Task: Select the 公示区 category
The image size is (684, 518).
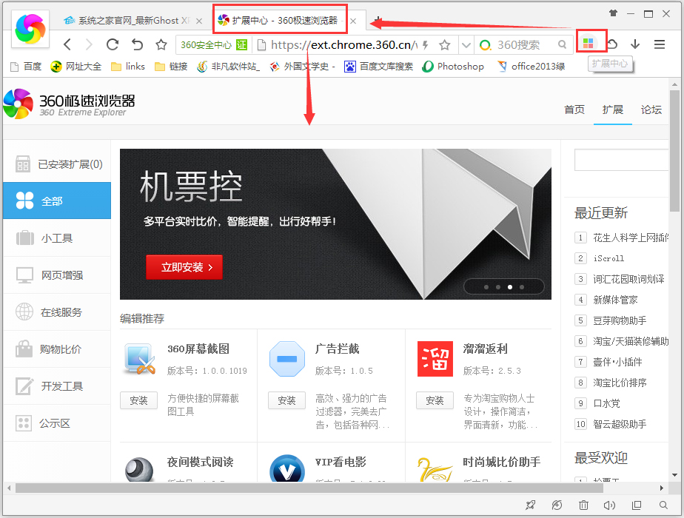Action: pos(57,423)
